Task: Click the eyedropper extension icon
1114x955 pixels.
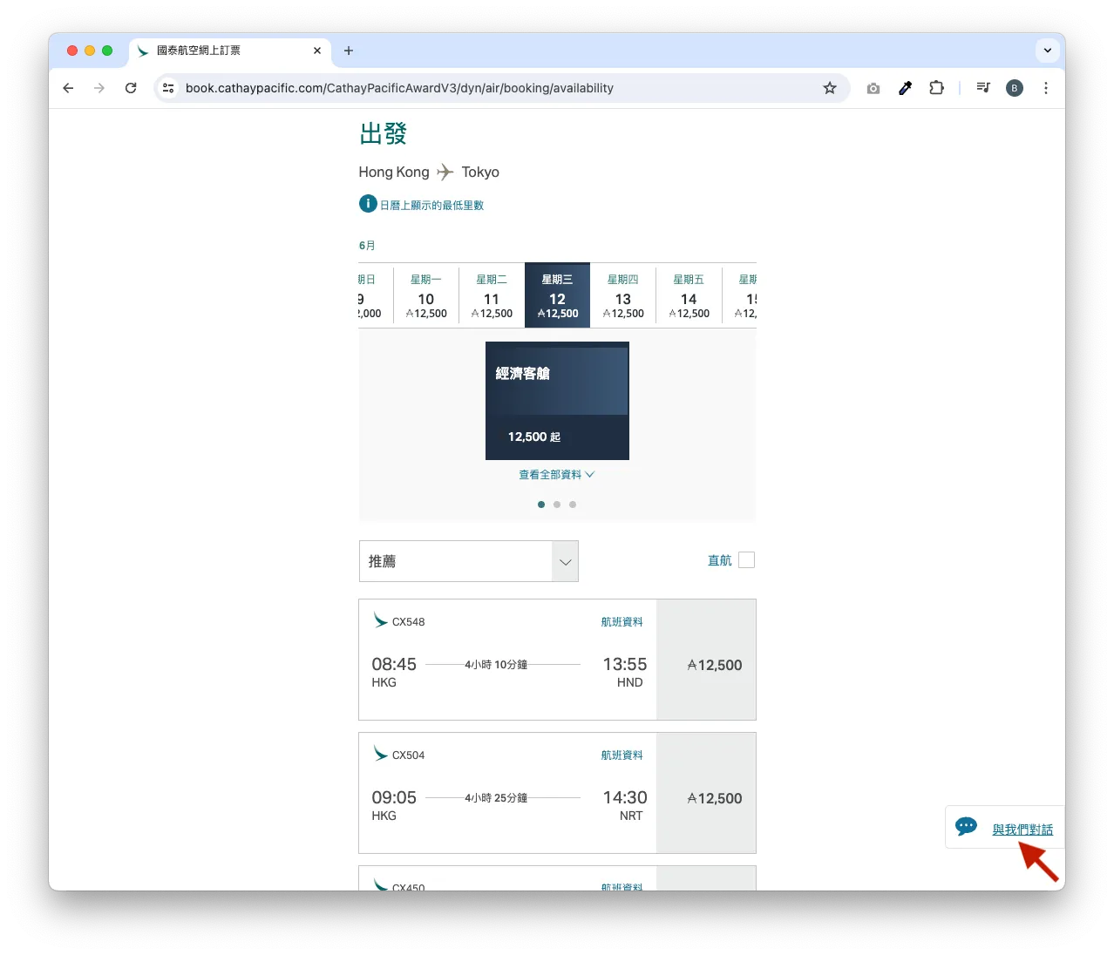Action: point(905,88)
